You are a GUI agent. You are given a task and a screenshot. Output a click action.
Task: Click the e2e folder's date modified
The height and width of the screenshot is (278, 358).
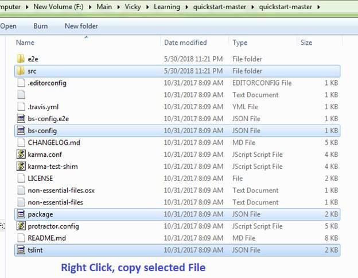(193, 59)
